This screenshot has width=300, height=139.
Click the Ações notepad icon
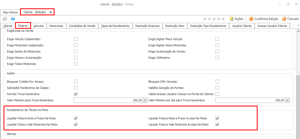[x=232, y=19]
